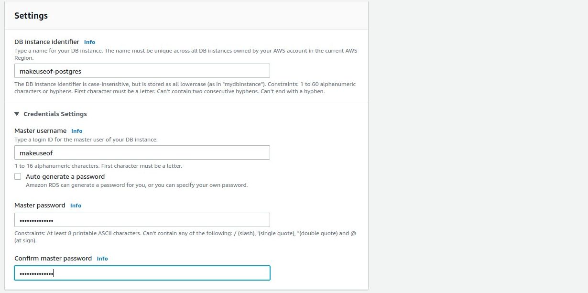Viewport: 588px width, 293px height.
Task: Click the password constraints help text
Action: pyautogui.click(x=185, y=234)
